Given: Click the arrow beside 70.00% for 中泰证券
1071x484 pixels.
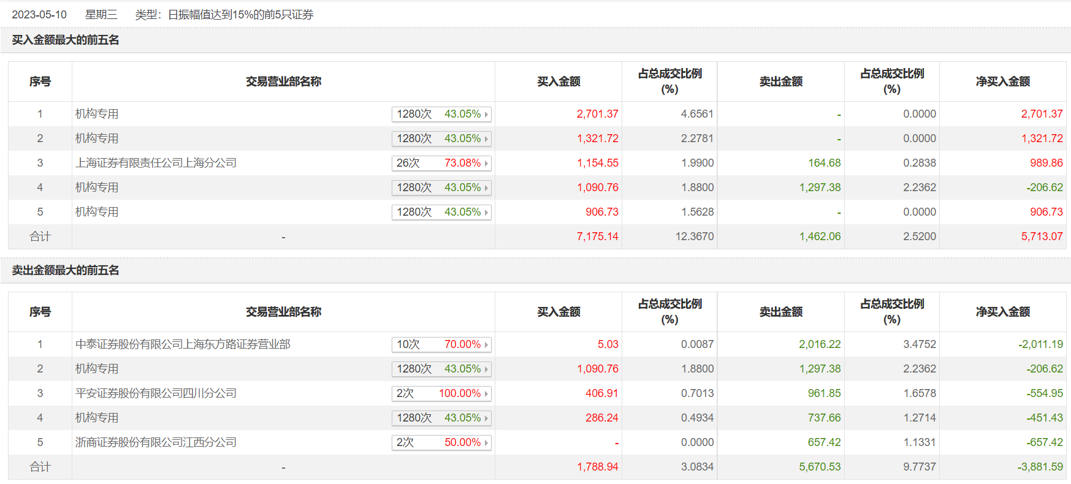Looking at the screenshot, I should 486,345.
